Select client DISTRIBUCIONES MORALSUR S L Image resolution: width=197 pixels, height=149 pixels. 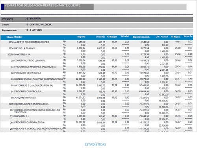click(x=32, y=104)
